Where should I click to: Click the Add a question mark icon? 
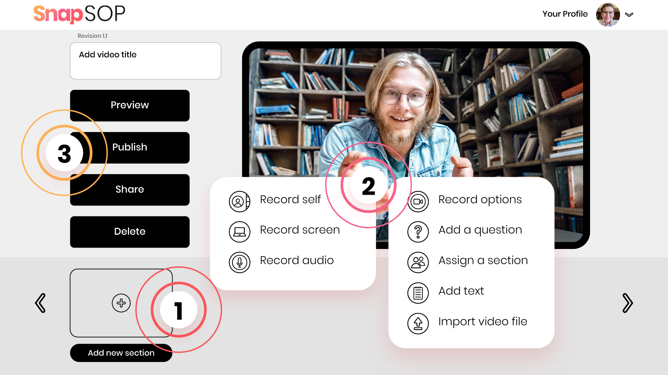(x=418, y=232)
